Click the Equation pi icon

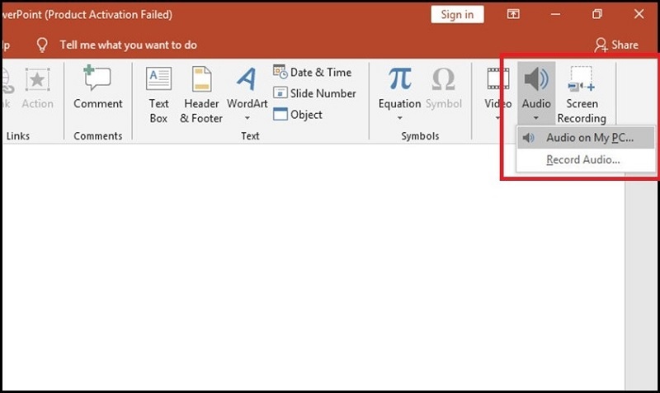pos(399,79)
